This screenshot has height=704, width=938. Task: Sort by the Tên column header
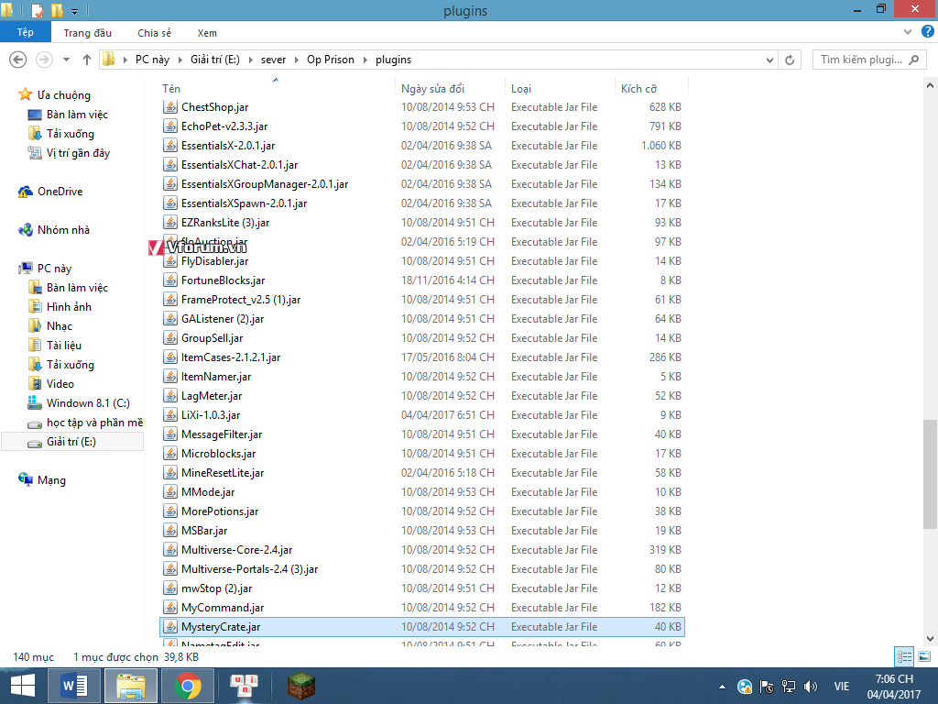click(x=275, y=88)
